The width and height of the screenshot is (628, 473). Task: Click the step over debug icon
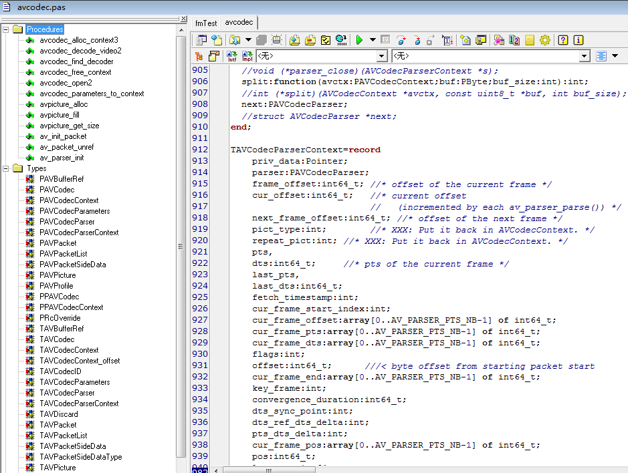[x=401, y=40]
